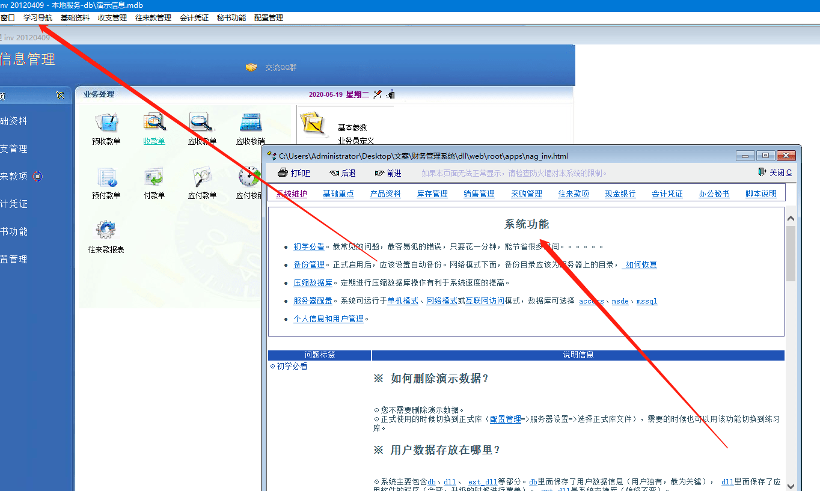Switch to the 库存管理 help tab
This screenshot has height=491, width=820.
point(432,194)
